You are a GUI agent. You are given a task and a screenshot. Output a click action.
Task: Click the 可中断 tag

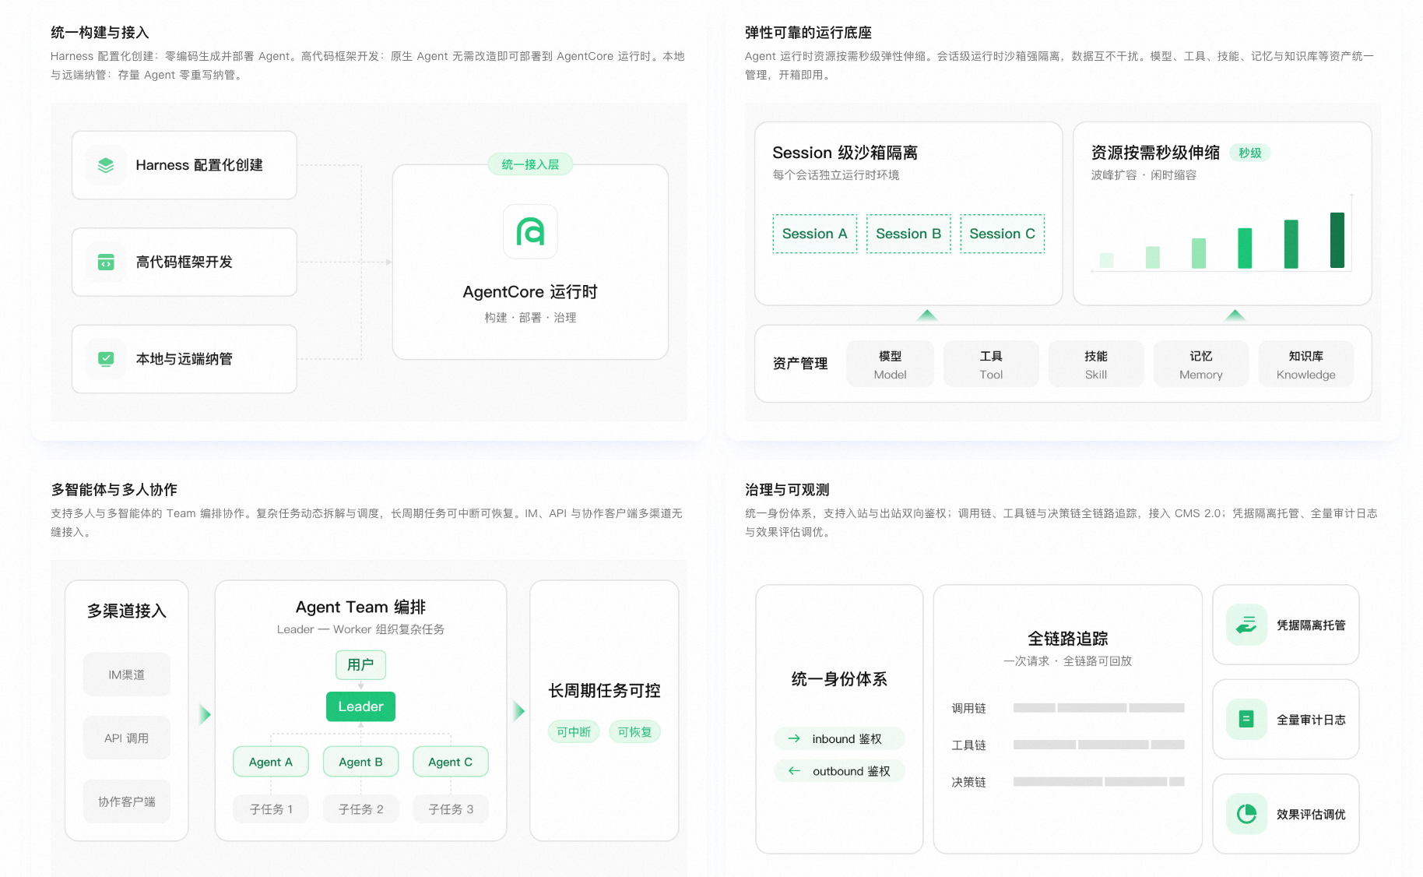(x=574, y=732)
